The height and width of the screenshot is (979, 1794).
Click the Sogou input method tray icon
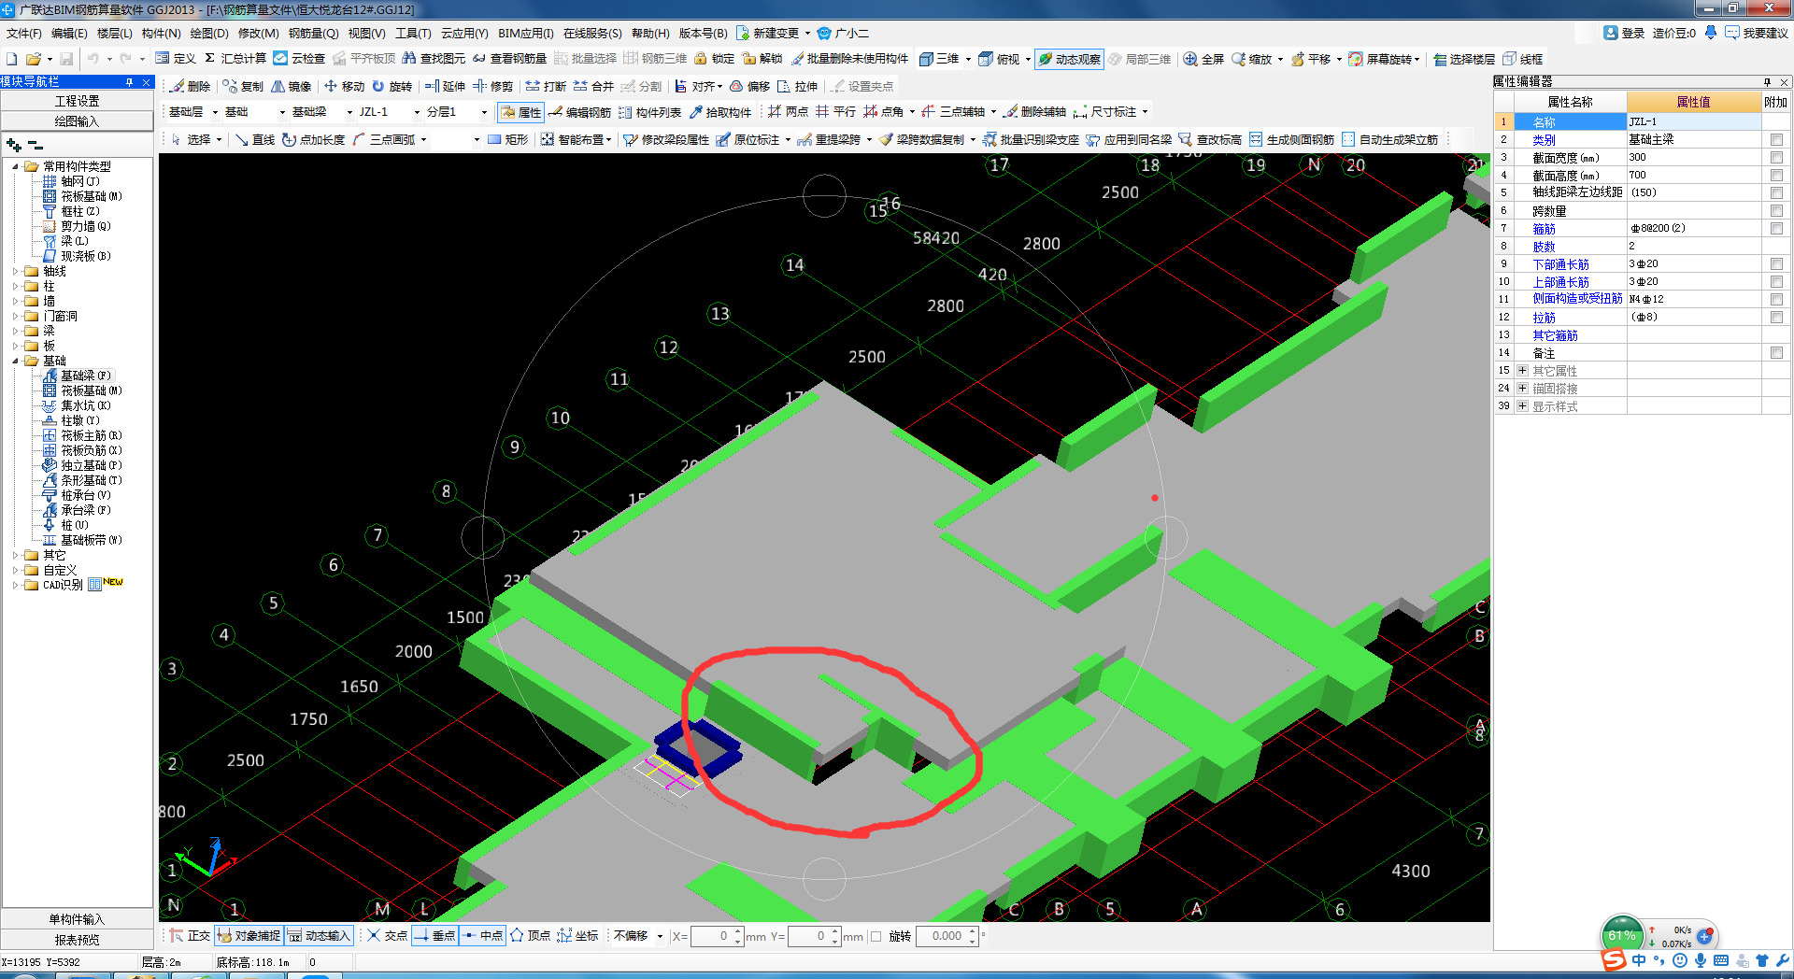[x=1614, y=960]
